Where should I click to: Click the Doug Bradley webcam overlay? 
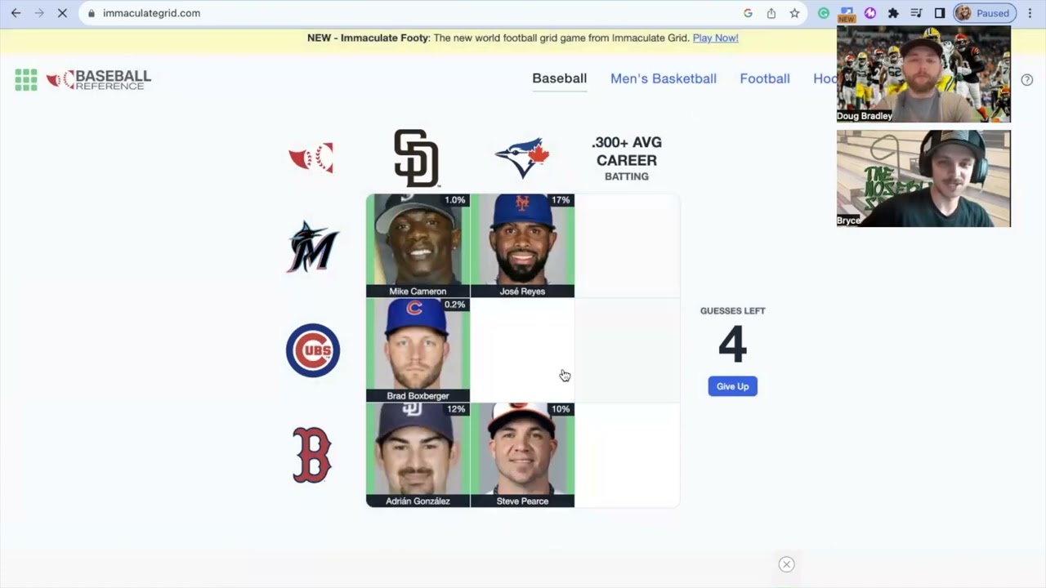pyautogui.click(x=923, y=73)
